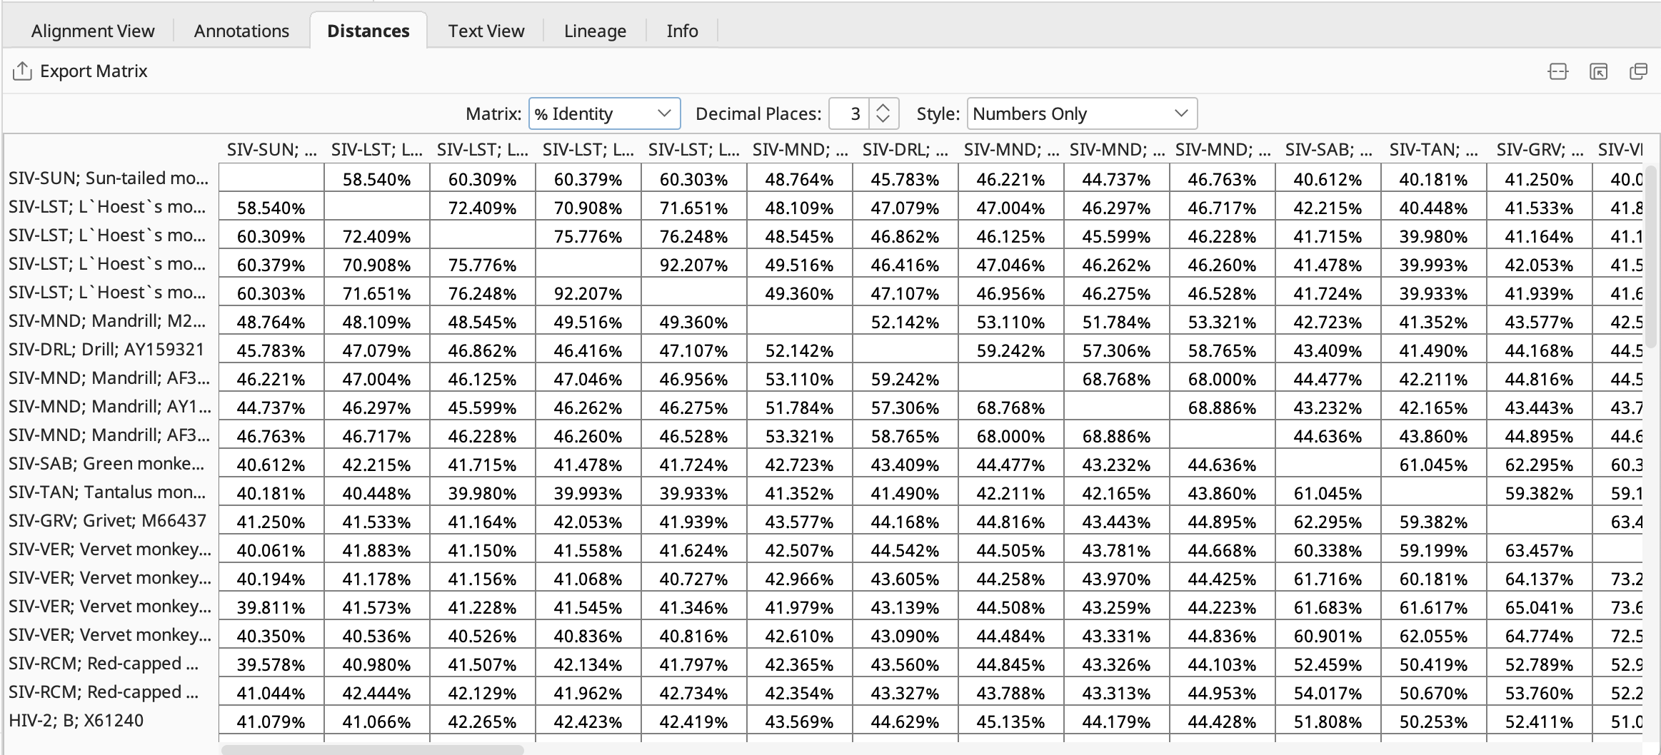Select the SIV-DRL; Drill; AY159321 row header
The width and height of the screenshot is (1661, 755).
[x=106, y=350]
